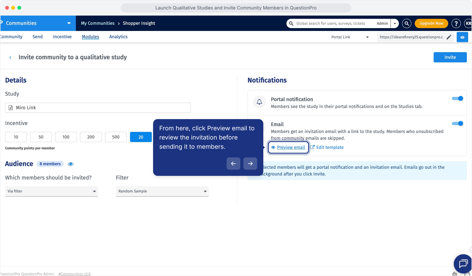Screen dimensions: 472x276
Task: Click the My Communities breadcrumb
Action: pos(98,23)
